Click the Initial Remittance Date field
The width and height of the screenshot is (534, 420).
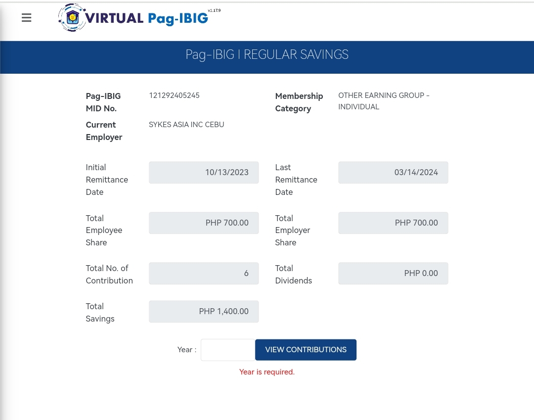point(204,173)
